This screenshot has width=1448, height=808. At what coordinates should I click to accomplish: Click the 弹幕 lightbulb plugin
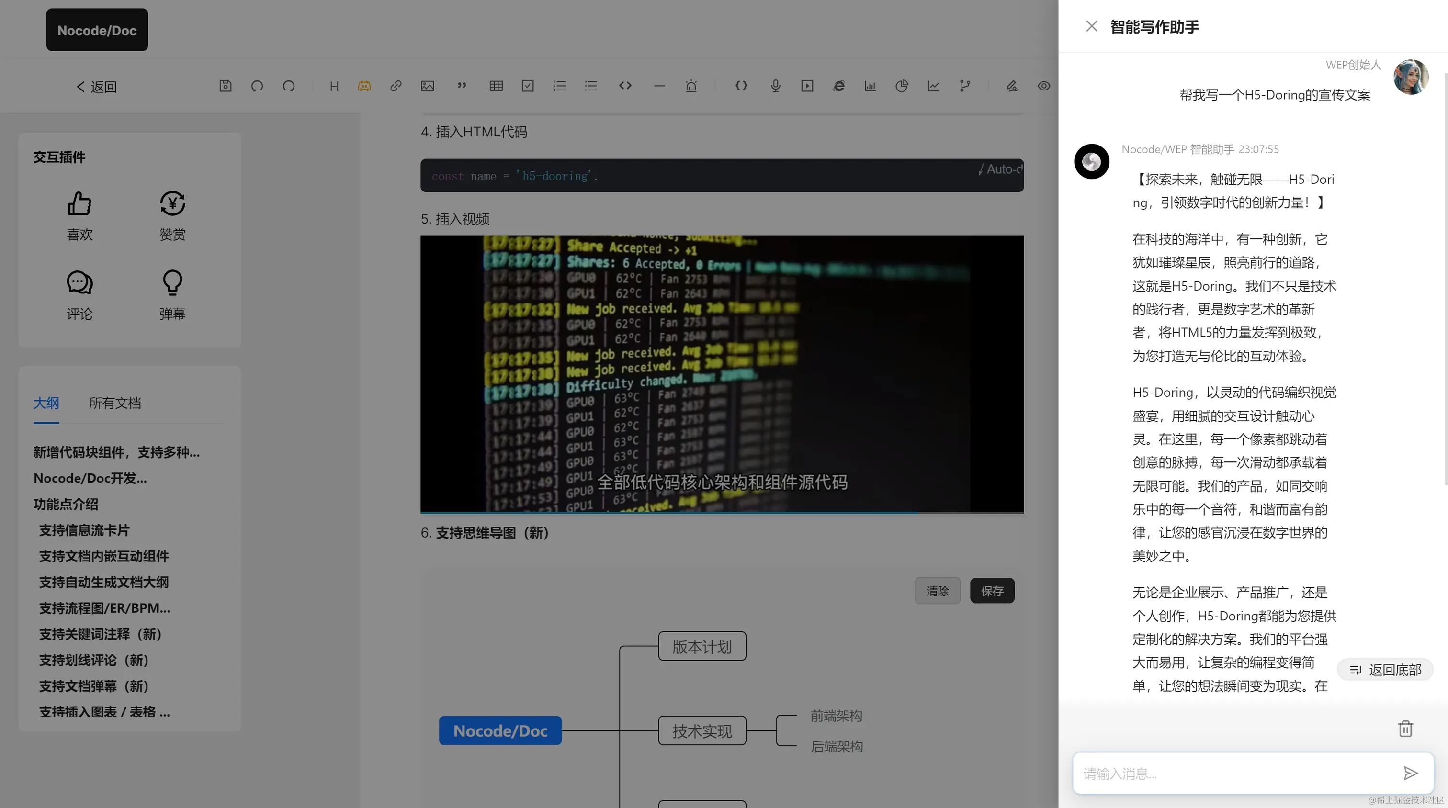tap(172, 295)
